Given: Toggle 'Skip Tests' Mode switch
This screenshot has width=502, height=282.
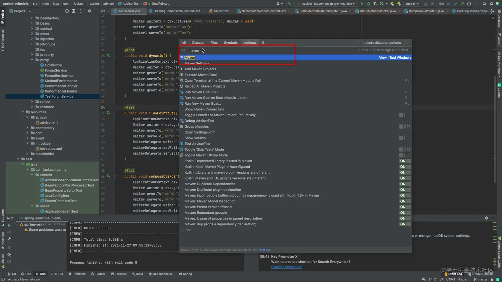Looking at the screenshot, I should pos(405,149).
